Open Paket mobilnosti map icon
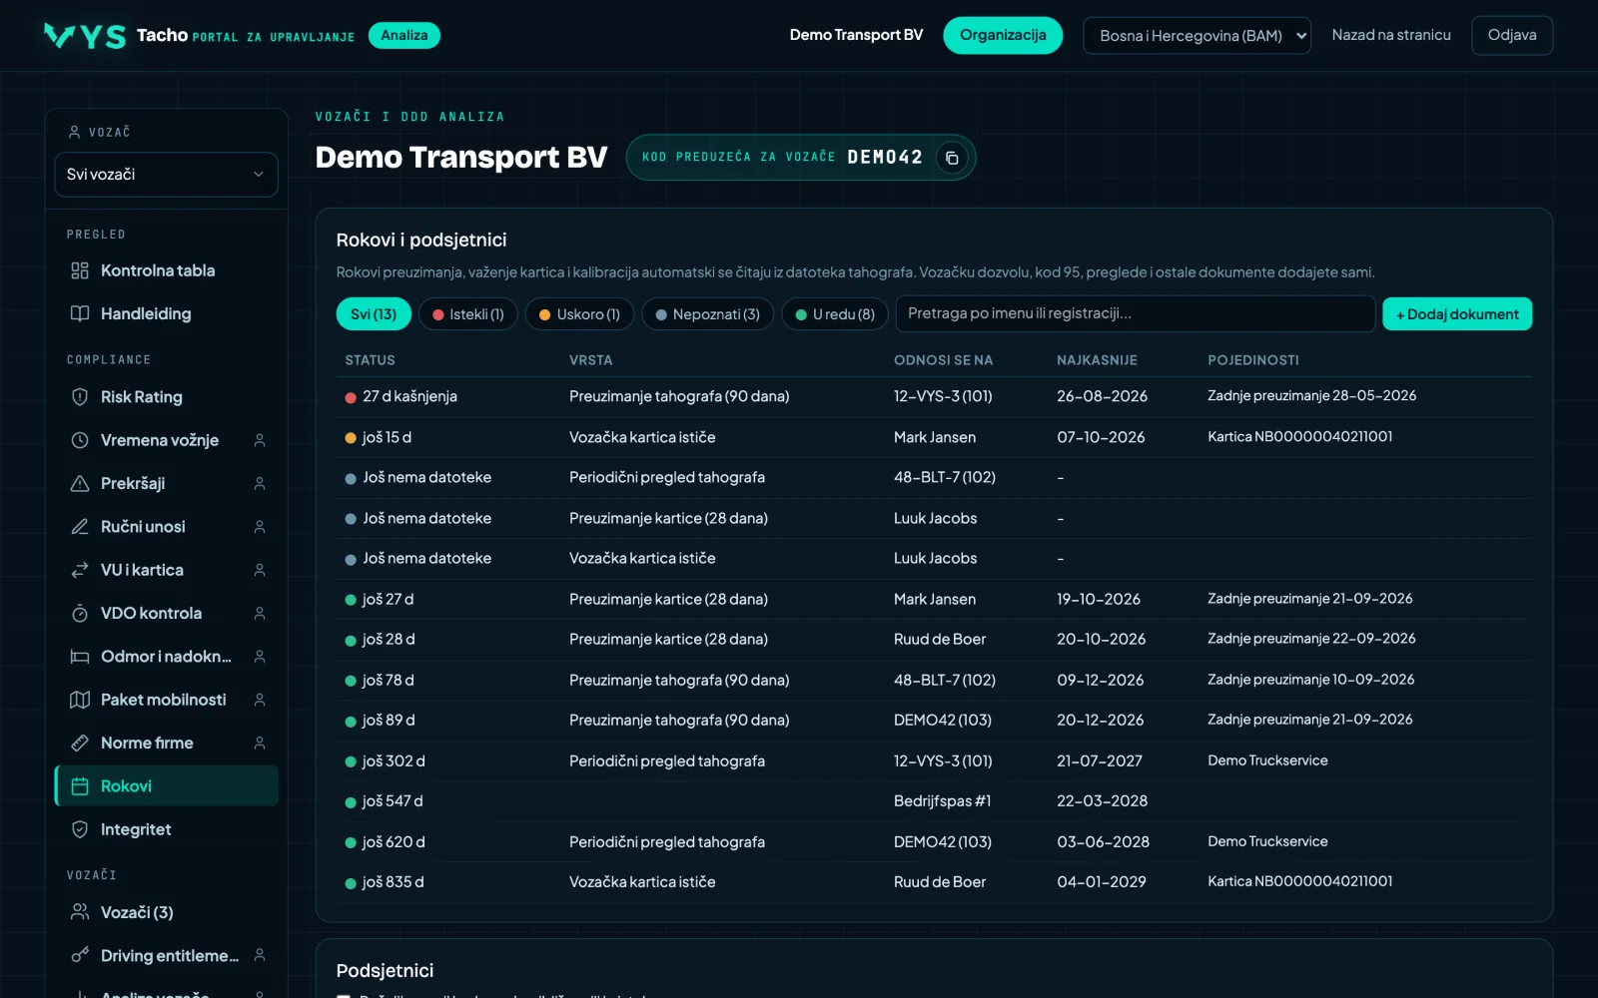This screenshot has height=998, width=1598. click(80, 700)
